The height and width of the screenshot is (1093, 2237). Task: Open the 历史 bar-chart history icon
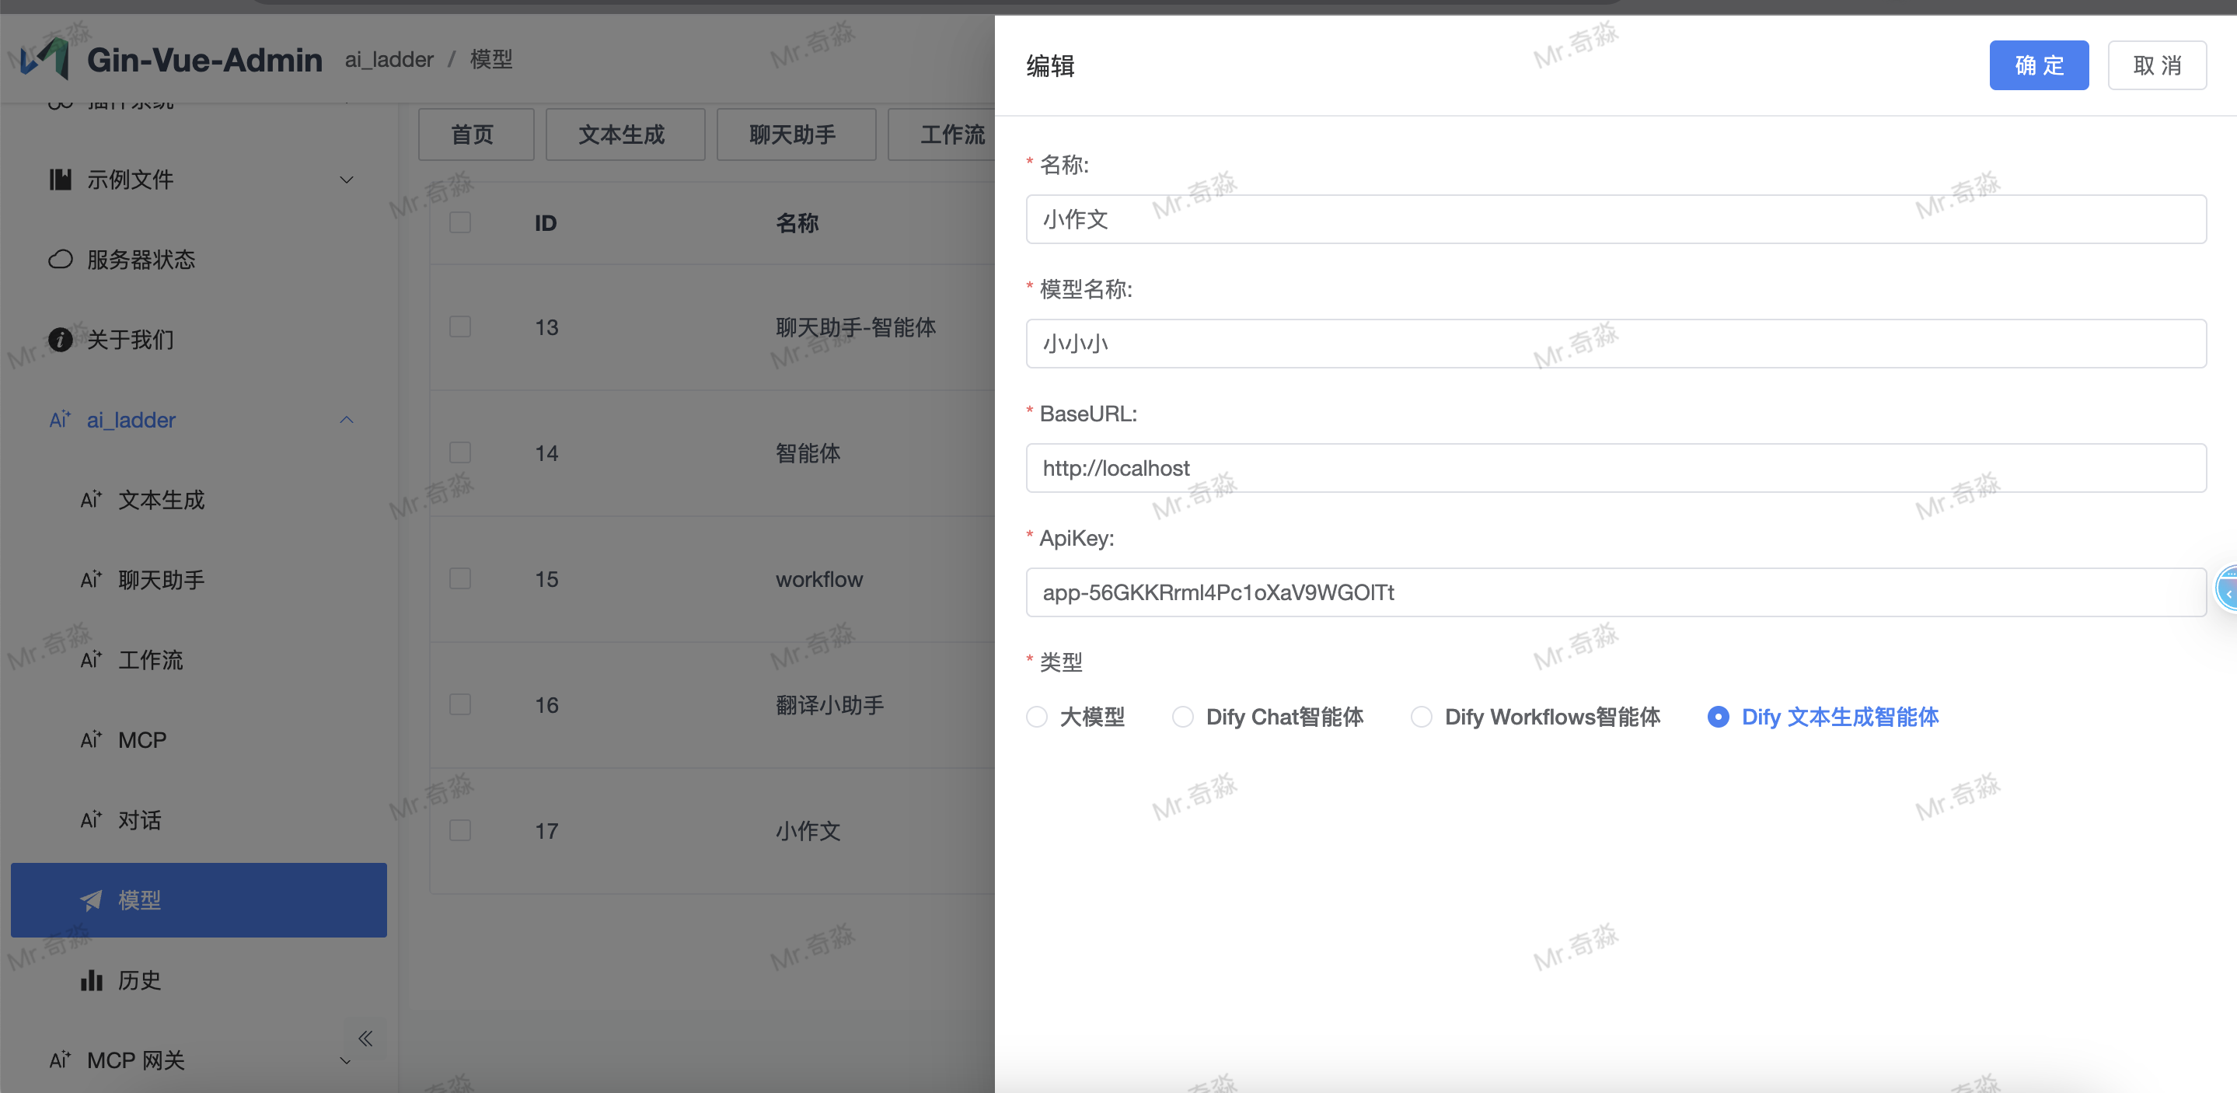point(92,980)
